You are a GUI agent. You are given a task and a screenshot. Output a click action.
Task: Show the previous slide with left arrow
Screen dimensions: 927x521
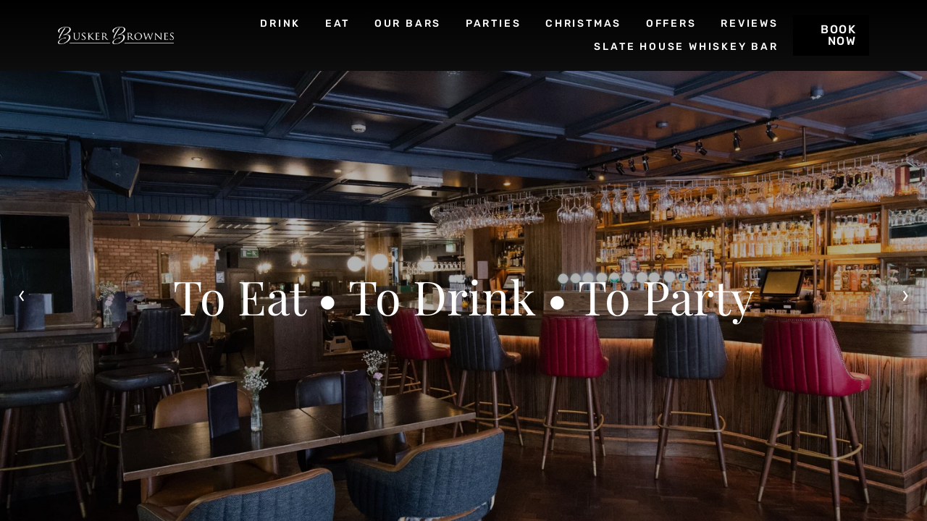(x=22, y=295)
